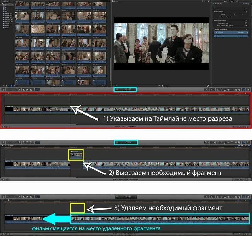Viewport: 252px width, 236px height.
Task: Open the Themes browser in top toolbar
Action: pyautogui.click(x=239, y=90)
